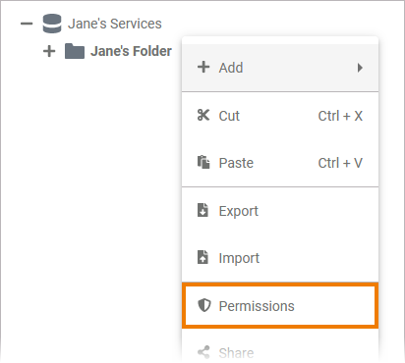This screenshot has width=405, height=363.
Task: Expand Jane's Folder with the plus sign
Action: pos(49,51)
